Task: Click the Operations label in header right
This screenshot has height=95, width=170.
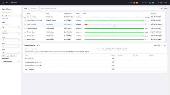Action: [x=145, y=3]
